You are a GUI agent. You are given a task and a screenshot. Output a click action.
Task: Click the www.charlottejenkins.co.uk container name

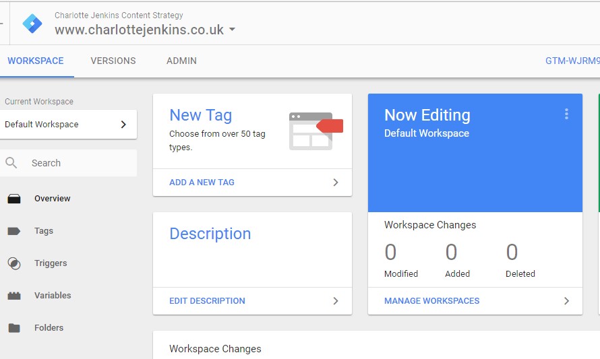[139, 30]
